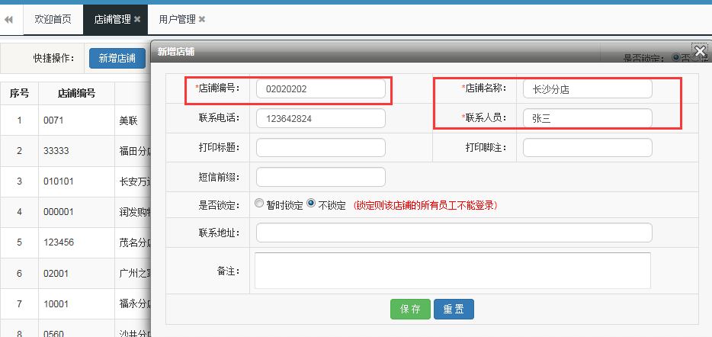This screenshot has width=712, height=337.
Task: Select table cell 33333
Action: coord(76,151)
